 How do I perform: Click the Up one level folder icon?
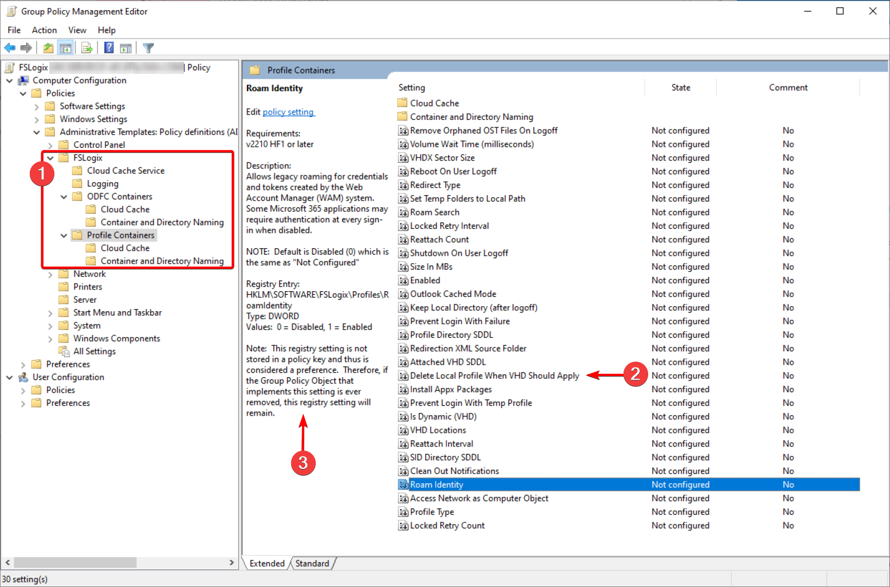[x=49, y=48]
